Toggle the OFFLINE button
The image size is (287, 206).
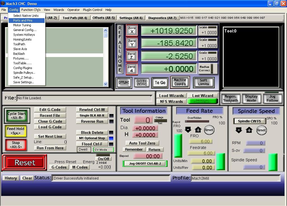click(x=124, y=82)
